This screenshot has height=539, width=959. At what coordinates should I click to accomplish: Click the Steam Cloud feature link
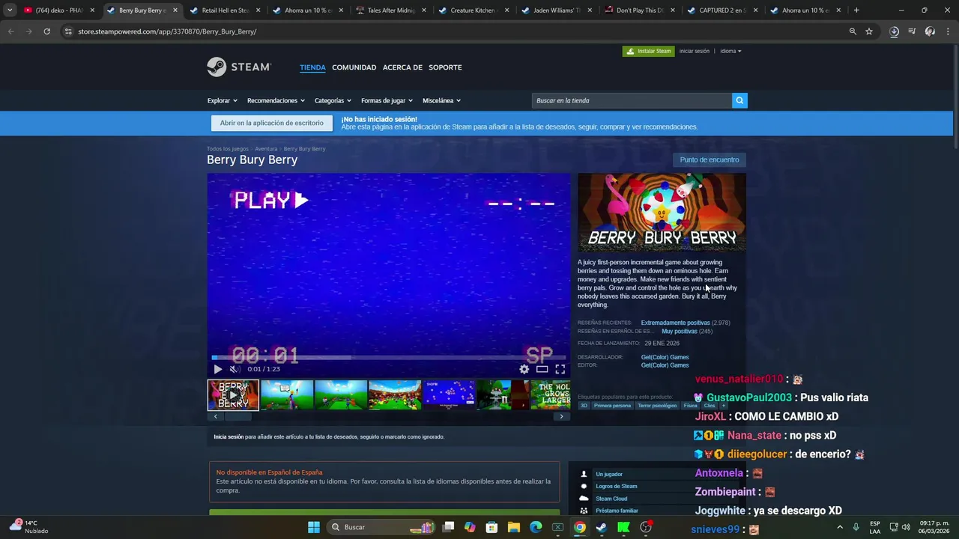coord(611,499)
